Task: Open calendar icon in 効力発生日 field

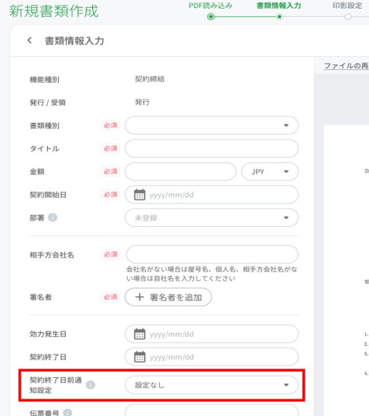Action: click(139, 334)
